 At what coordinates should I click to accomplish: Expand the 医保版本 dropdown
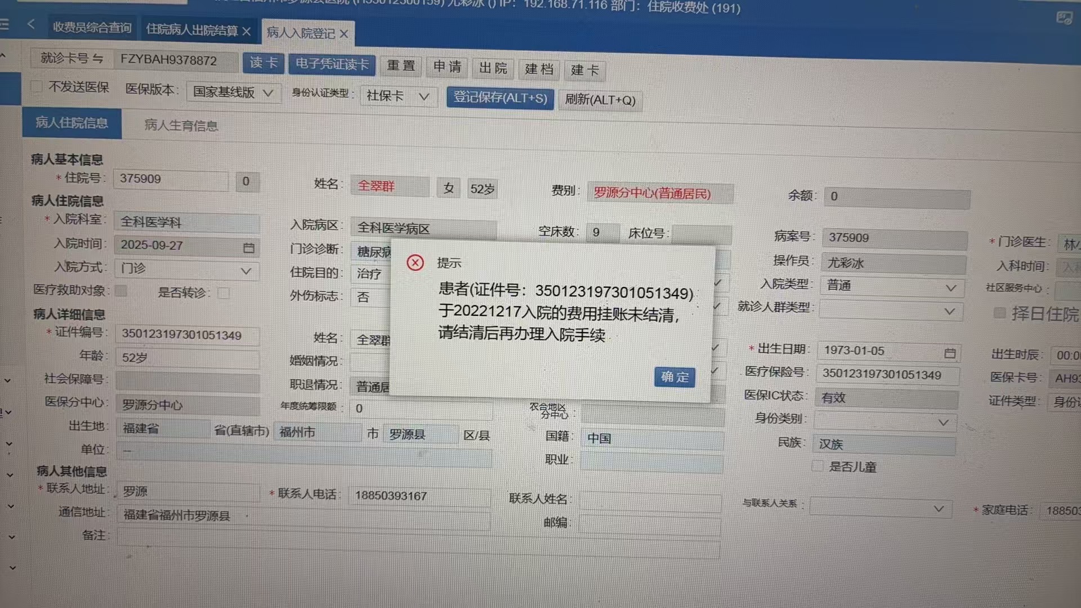pyautogui.click(x=268, y=93)
